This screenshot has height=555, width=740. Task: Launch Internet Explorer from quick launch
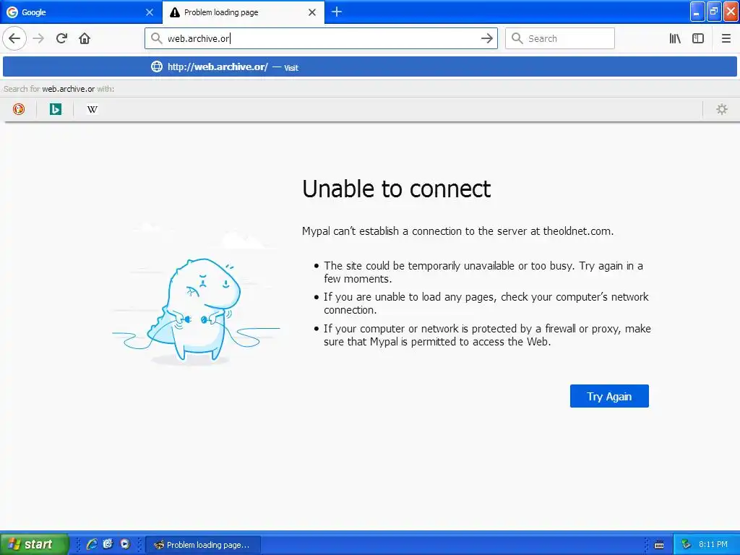(x=92, y=544)
